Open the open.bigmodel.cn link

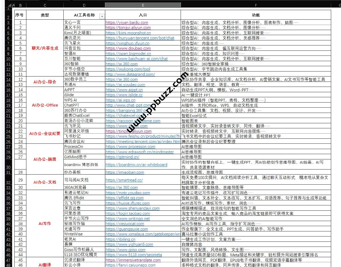tap(128, 53)
